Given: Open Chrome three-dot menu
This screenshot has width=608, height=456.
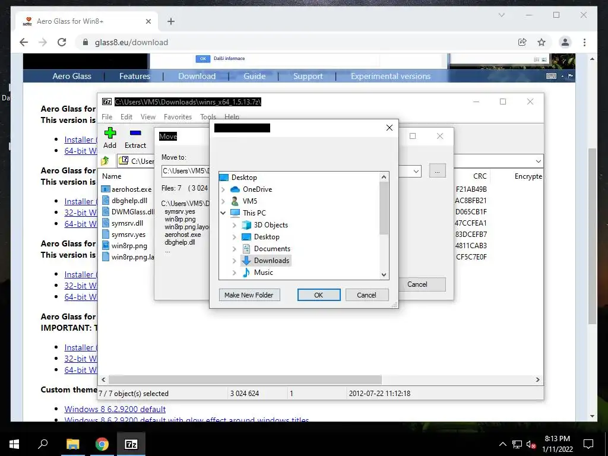Looking at the screenshot, I should (x=584, y=42).
